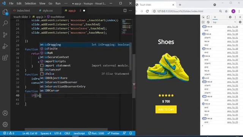The height and width of the screenshot is (137, 243).
Task: Change indentation Spaces: 4
Action: tap(46, 133)
